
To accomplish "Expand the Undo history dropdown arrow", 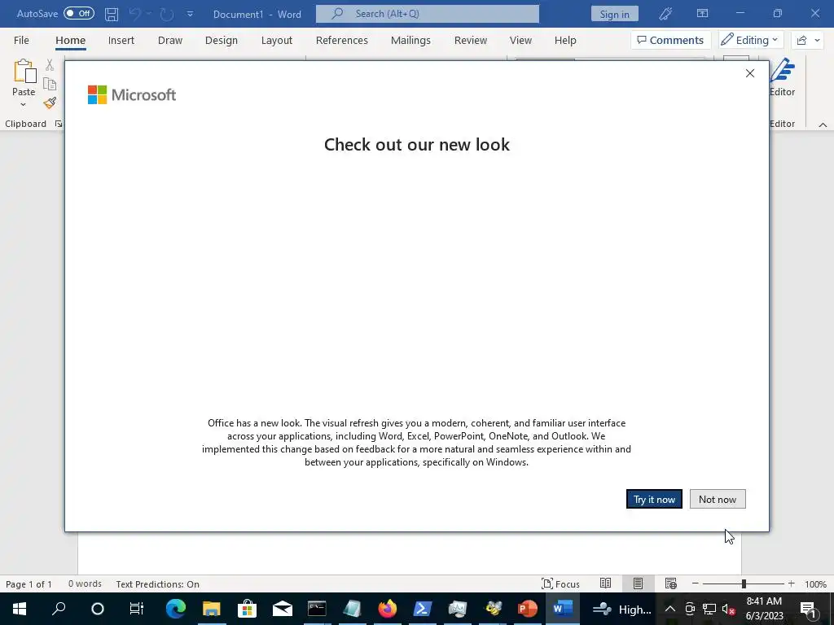I will 150,14.
